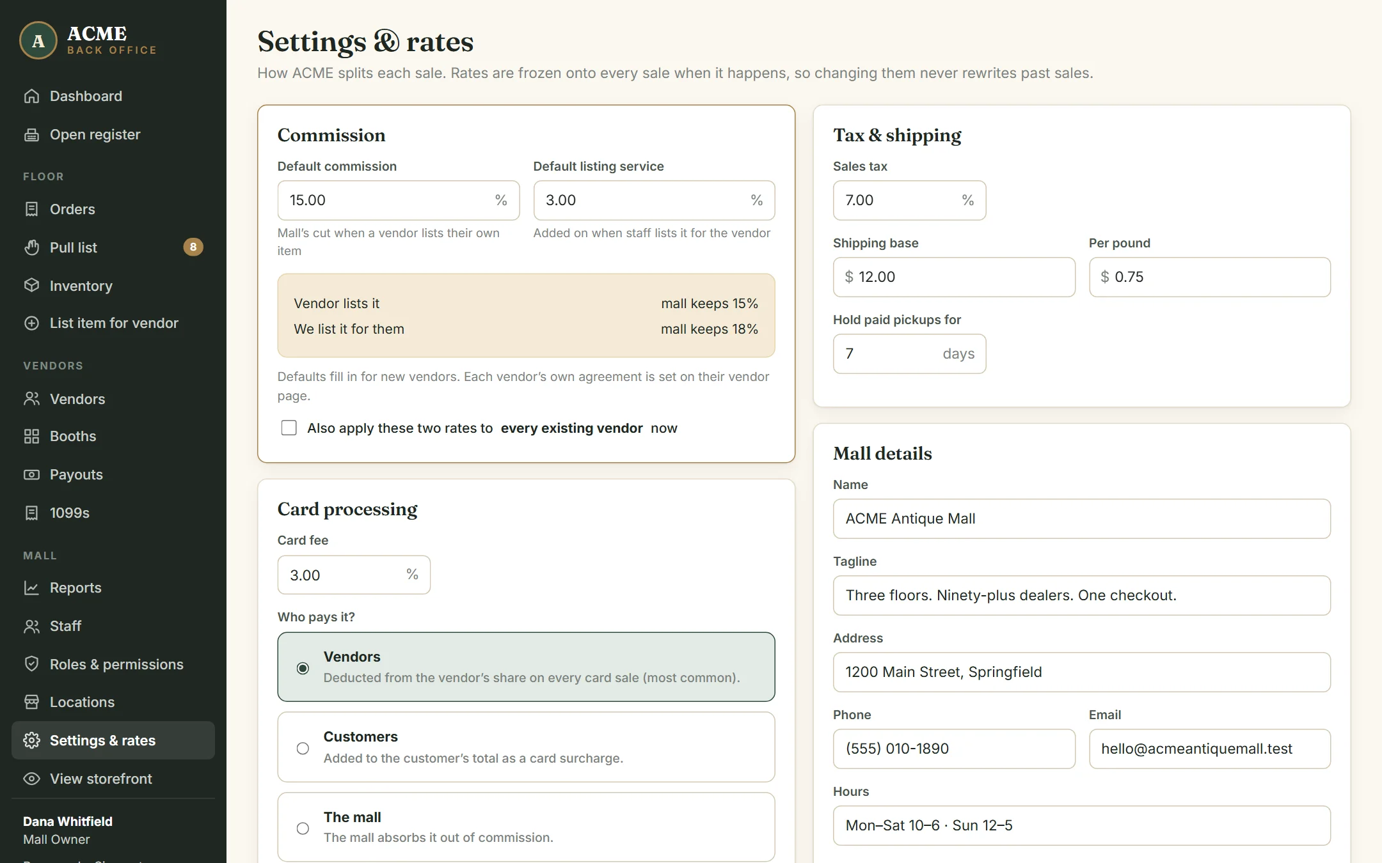Image resolution: width=1382 pixels, height=863 pixels.
Task: Click the View storefront eye icon
Action: [31, 779]
